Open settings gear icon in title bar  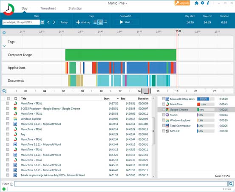click(202, 3)
